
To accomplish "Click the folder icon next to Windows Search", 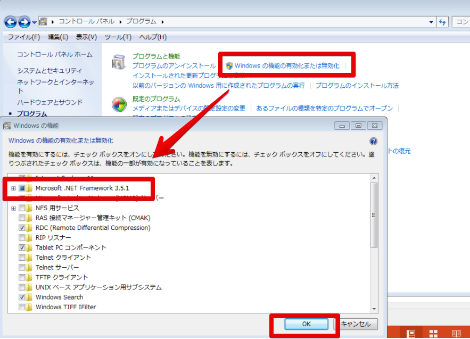I will (30, 297).
